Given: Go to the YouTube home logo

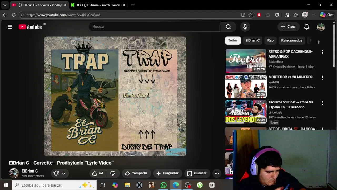Looking at the screenshot, I should tap(30, 27).
